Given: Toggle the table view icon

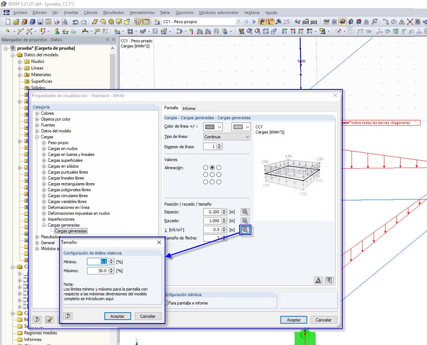Looking at the screenshot, I should click(146, 22).
